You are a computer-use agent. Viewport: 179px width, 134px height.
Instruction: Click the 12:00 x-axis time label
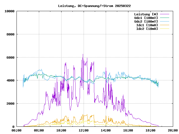click(84, 130)
